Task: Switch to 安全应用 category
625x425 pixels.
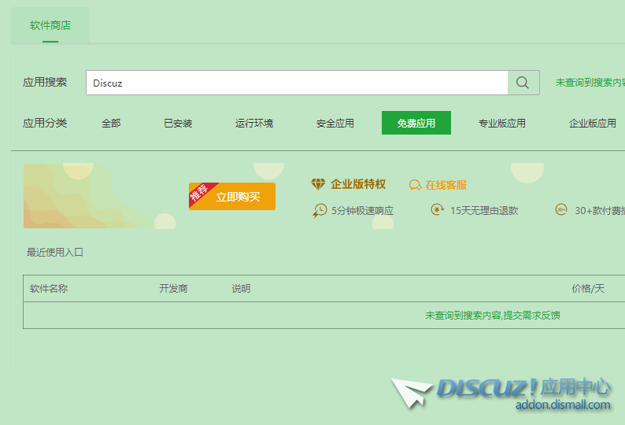Action: pos(335,124)
